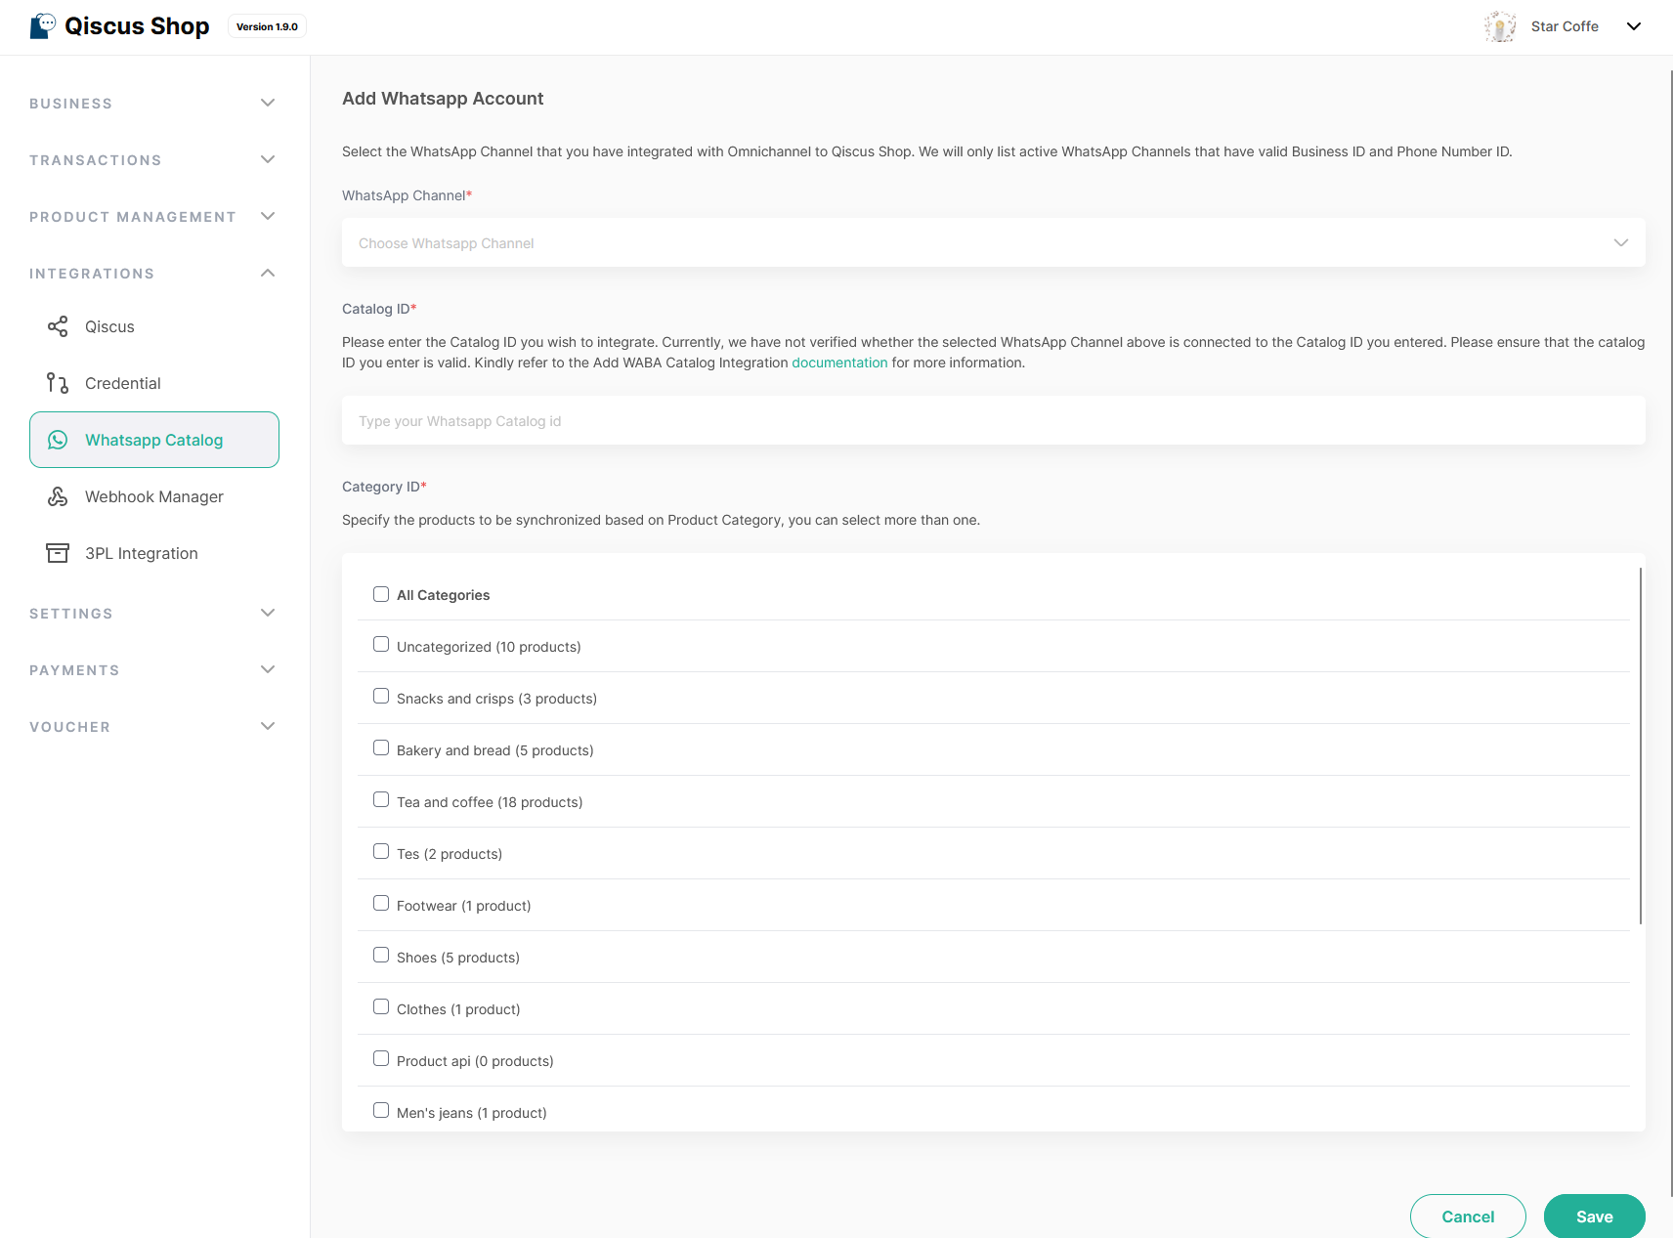Open the Choose Whatsapp Channel dropdown
The width and height of the screenshot is (1673, 1238).
coord(993,242)
